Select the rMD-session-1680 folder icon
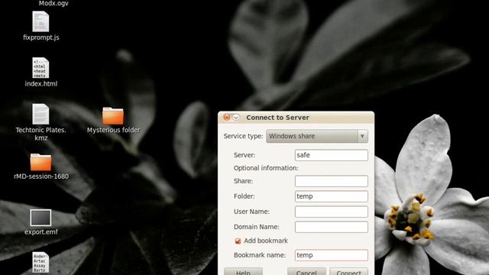Viewport: 489px width, 275px height. tap(40, 162)
